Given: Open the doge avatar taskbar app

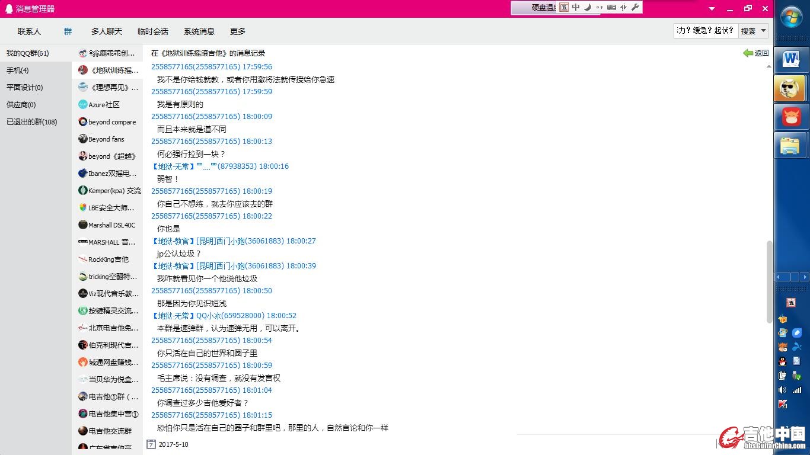Looking at the screenshot, I should (x=790, y=88).
